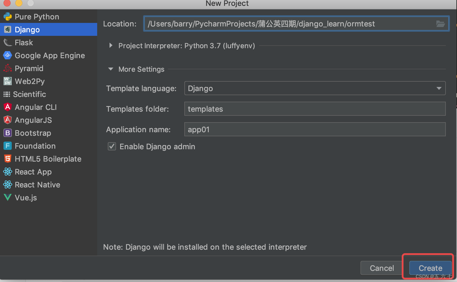Screen dimensions: 457x282
Task: Select React App label in list
Action: coord(33,172)
